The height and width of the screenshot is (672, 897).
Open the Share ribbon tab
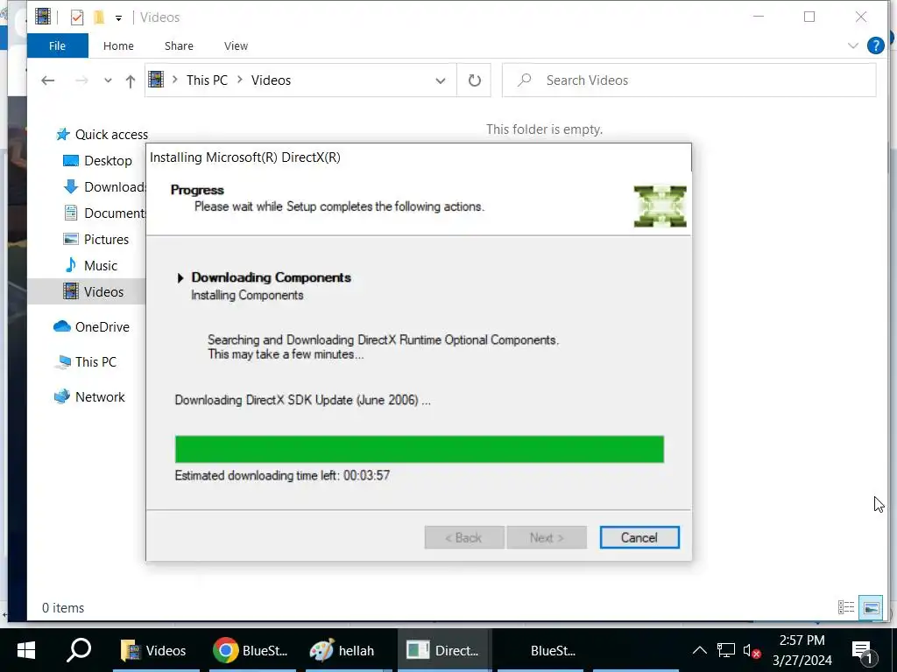[x=179, y=45]
